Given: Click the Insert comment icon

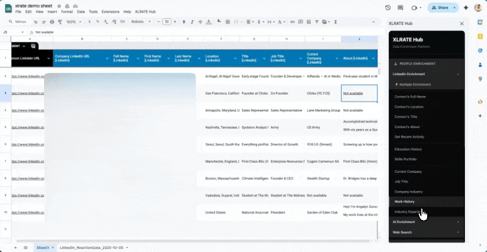Looking at the screenshot, I should click(x=300, y=22).
